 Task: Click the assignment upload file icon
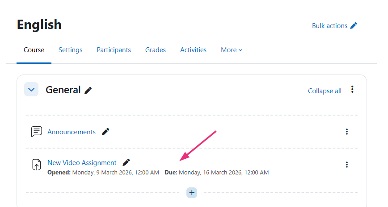[x=37, y=165]
